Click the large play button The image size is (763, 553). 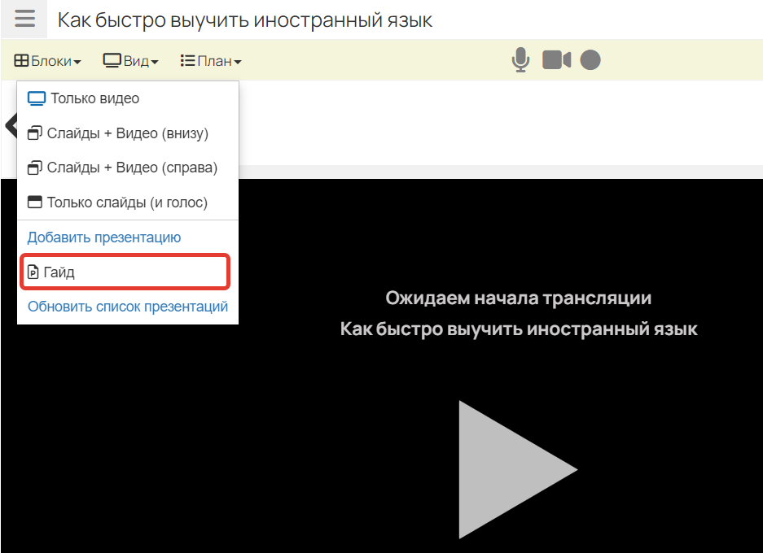[518, 469]
